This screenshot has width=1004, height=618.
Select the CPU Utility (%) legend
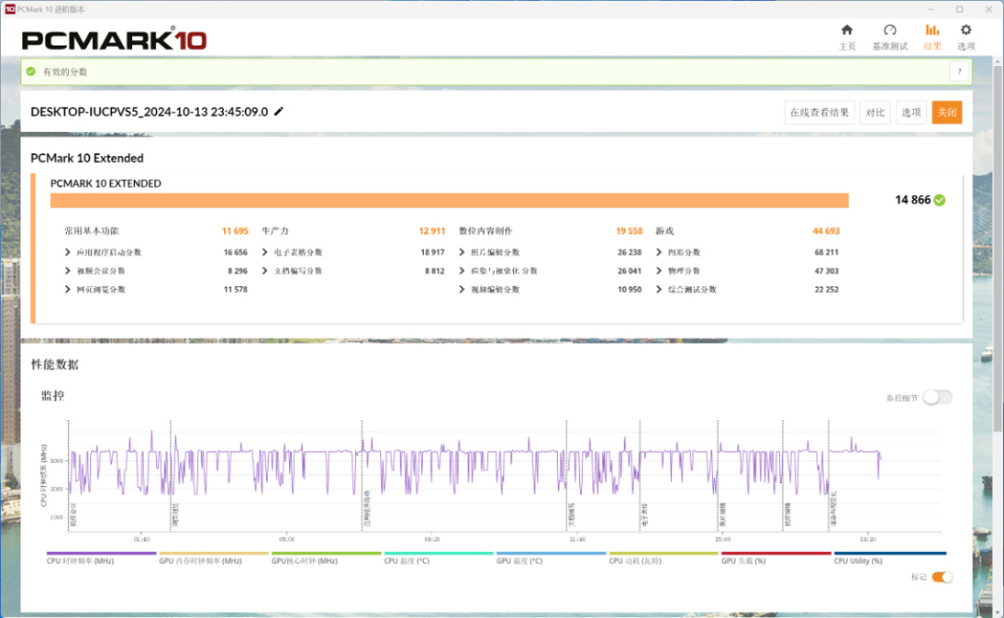pos(890,558)
